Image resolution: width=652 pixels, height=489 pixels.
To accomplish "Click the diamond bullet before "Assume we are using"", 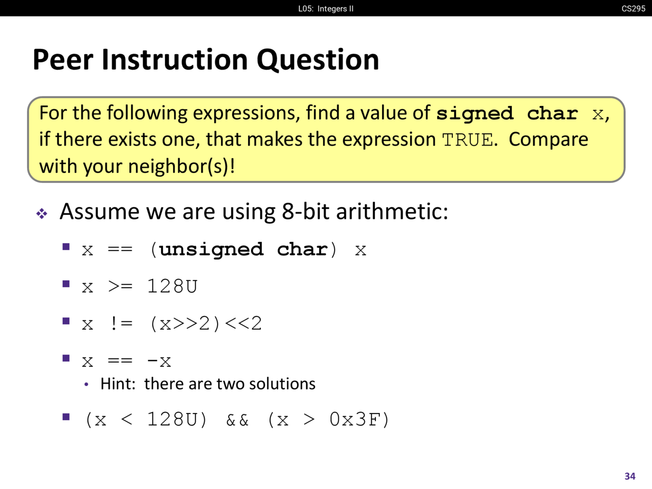I will [42, 213].
